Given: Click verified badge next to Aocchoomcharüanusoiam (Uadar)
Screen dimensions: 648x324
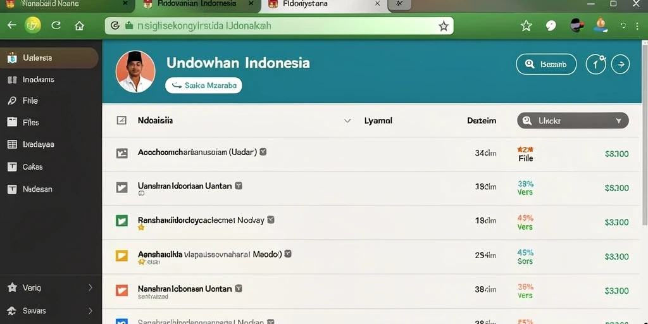Looking at the screenshot, I should [263, 152].
